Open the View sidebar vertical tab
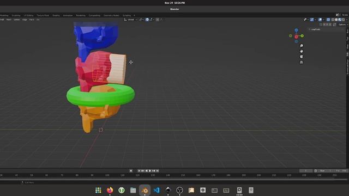This screenshot has height=196, width=349. pyautogui.click(x=347, y=47)
